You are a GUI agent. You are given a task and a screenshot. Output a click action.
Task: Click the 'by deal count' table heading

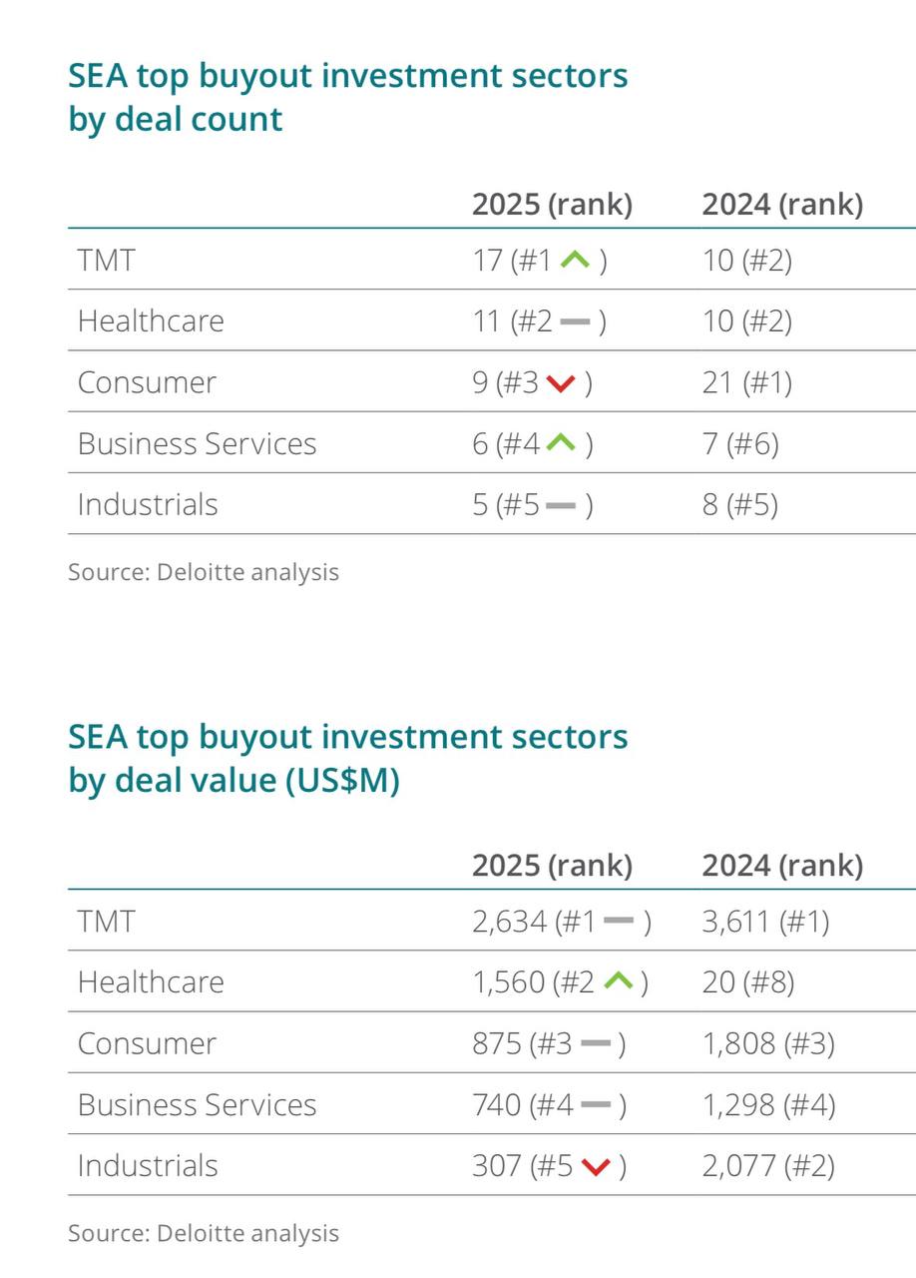tap(176, 119)
